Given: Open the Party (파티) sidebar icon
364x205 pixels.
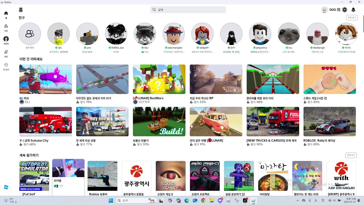Looking at the screenshot, I should point(6,52).
